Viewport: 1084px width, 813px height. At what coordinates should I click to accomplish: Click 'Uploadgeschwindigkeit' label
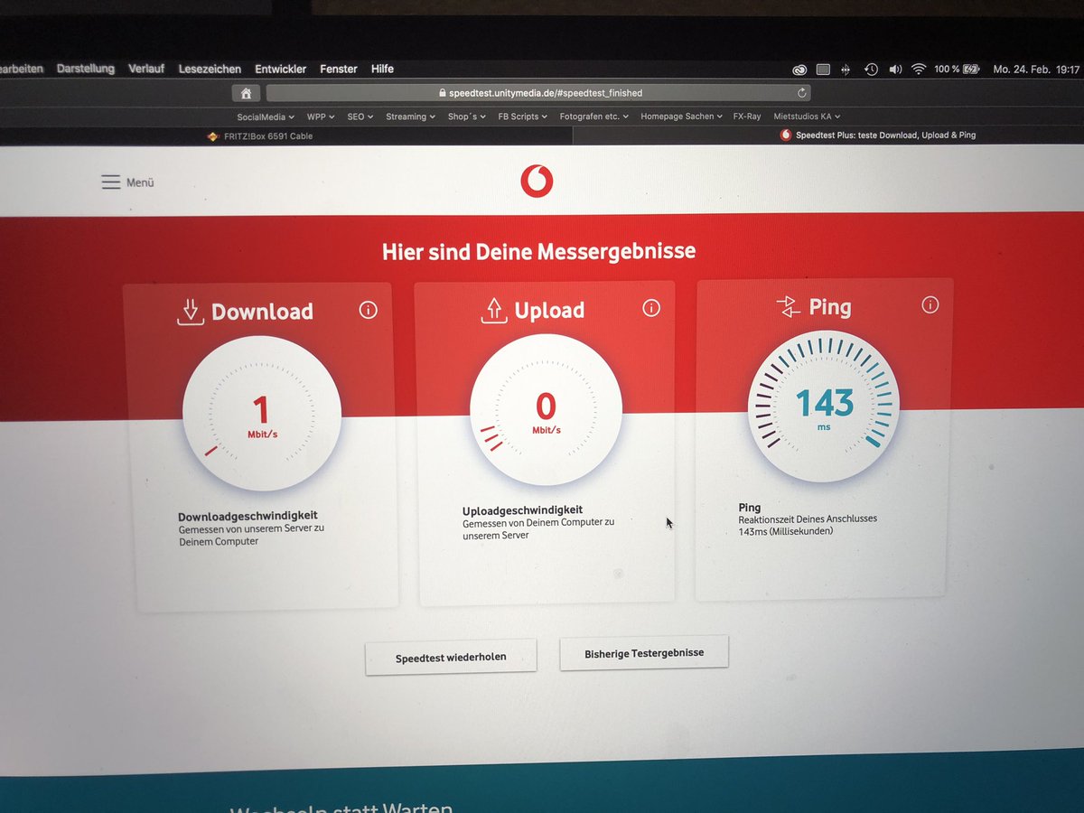[523, 510]
